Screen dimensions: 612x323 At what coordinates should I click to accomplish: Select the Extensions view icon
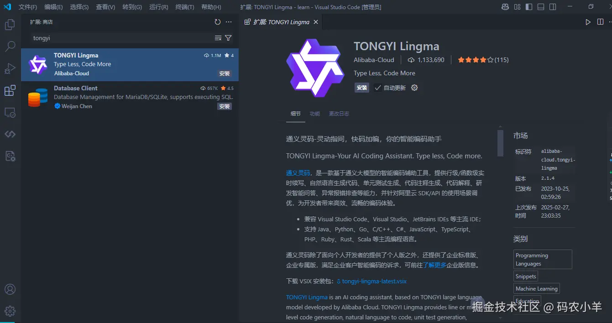click(x=10, y=90)
